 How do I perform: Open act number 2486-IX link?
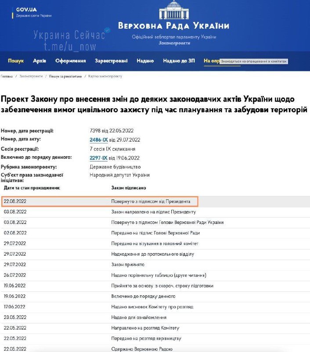tap(98, 139)
